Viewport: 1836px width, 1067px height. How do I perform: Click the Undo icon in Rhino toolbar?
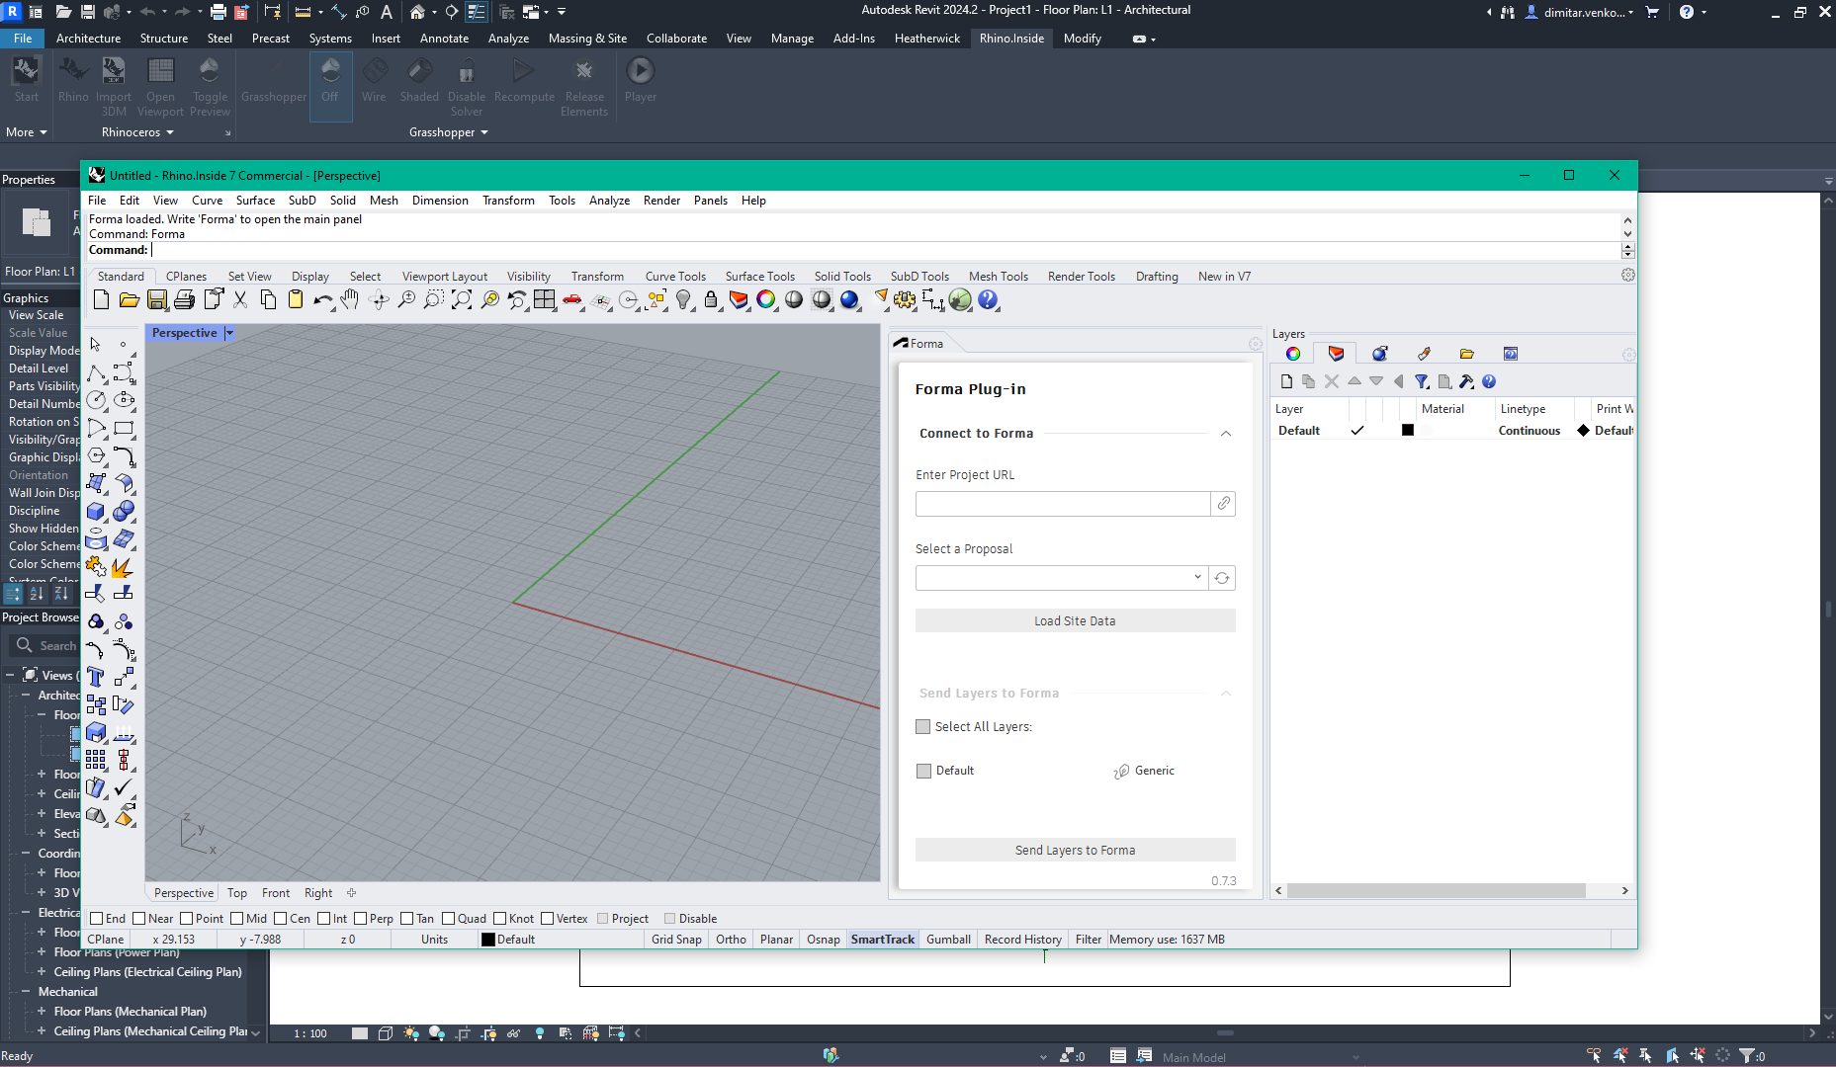tap(323, 300)
